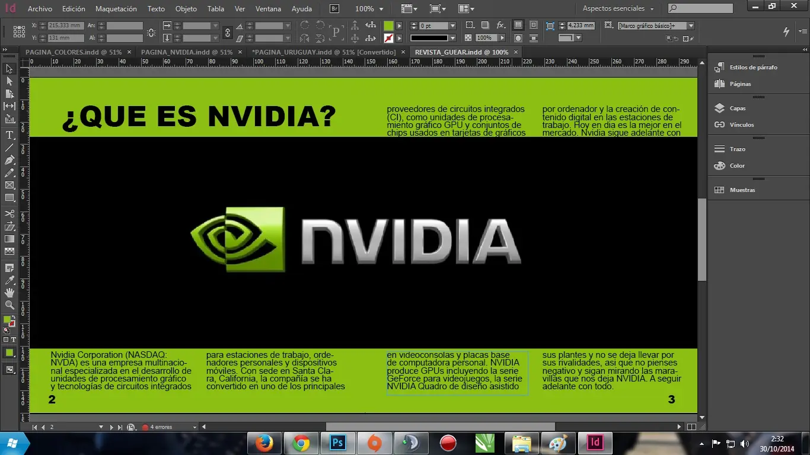Click the Apply Color green swatch in toolbox
810x455 pixels.
coord(9,353)
